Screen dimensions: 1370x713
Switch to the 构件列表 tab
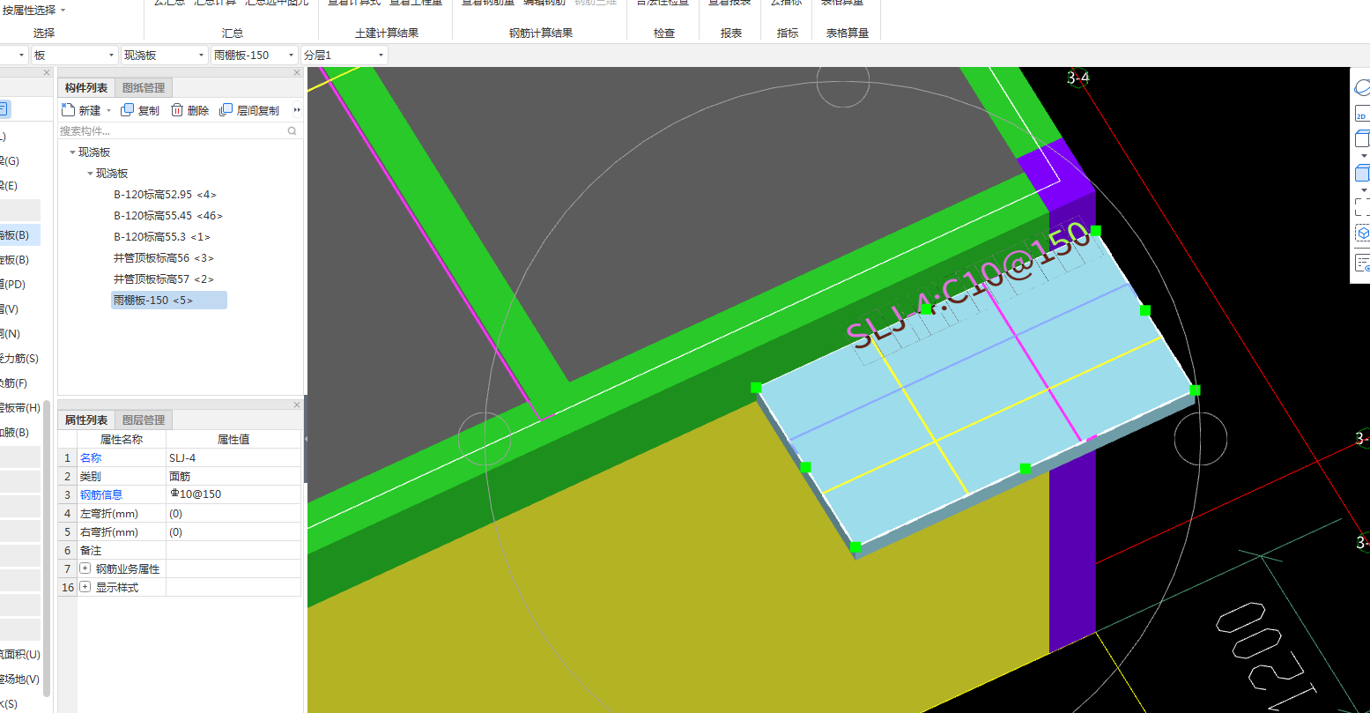click(86, 88)
